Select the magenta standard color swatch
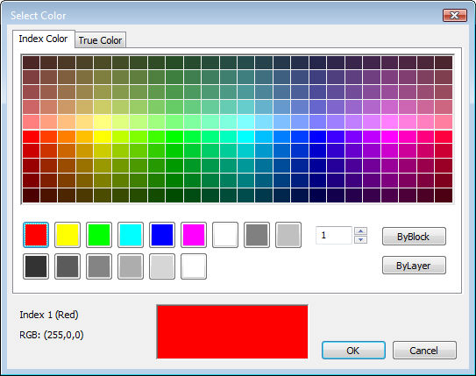 194,235
